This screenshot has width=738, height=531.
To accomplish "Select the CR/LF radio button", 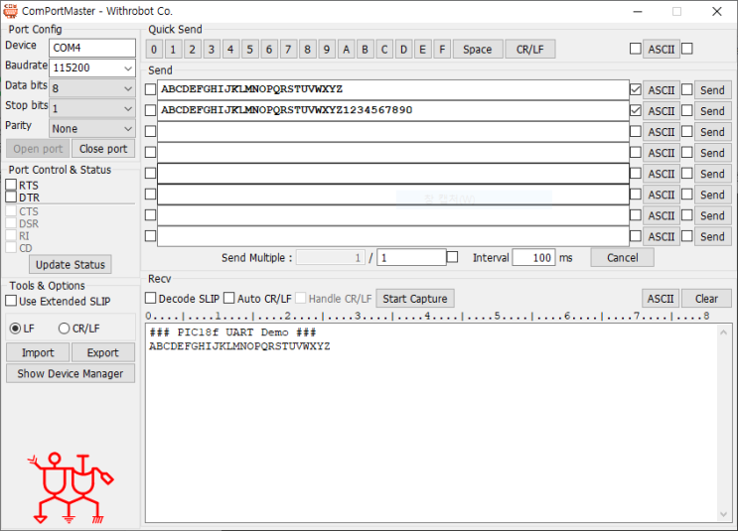I will 64,329.
